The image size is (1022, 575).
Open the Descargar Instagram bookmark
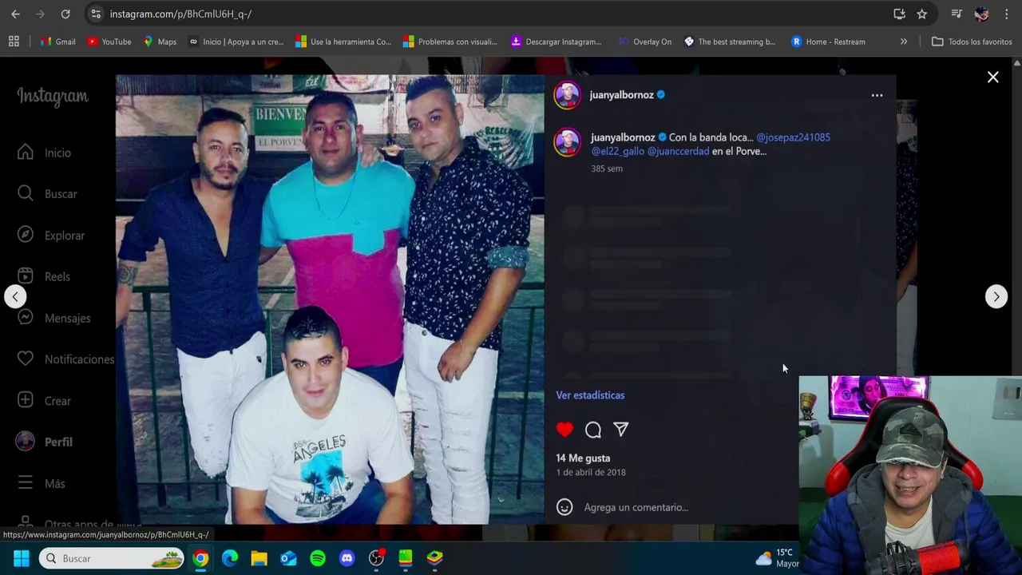pyautogui.click(x=556, y=42)
